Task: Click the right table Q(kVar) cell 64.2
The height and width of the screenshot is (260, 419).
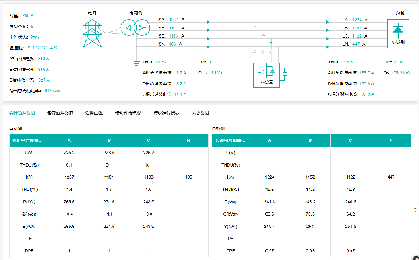Action: click(351, 214)
